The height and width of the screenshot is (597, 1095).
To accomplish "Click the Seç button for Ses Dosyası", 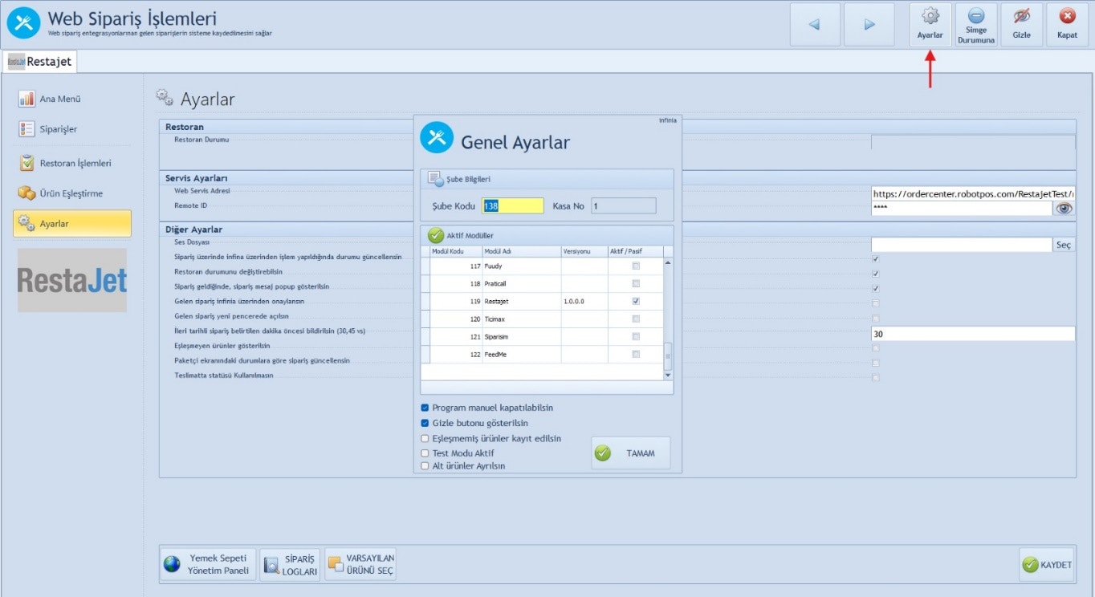I will [x=1064, y=245].
